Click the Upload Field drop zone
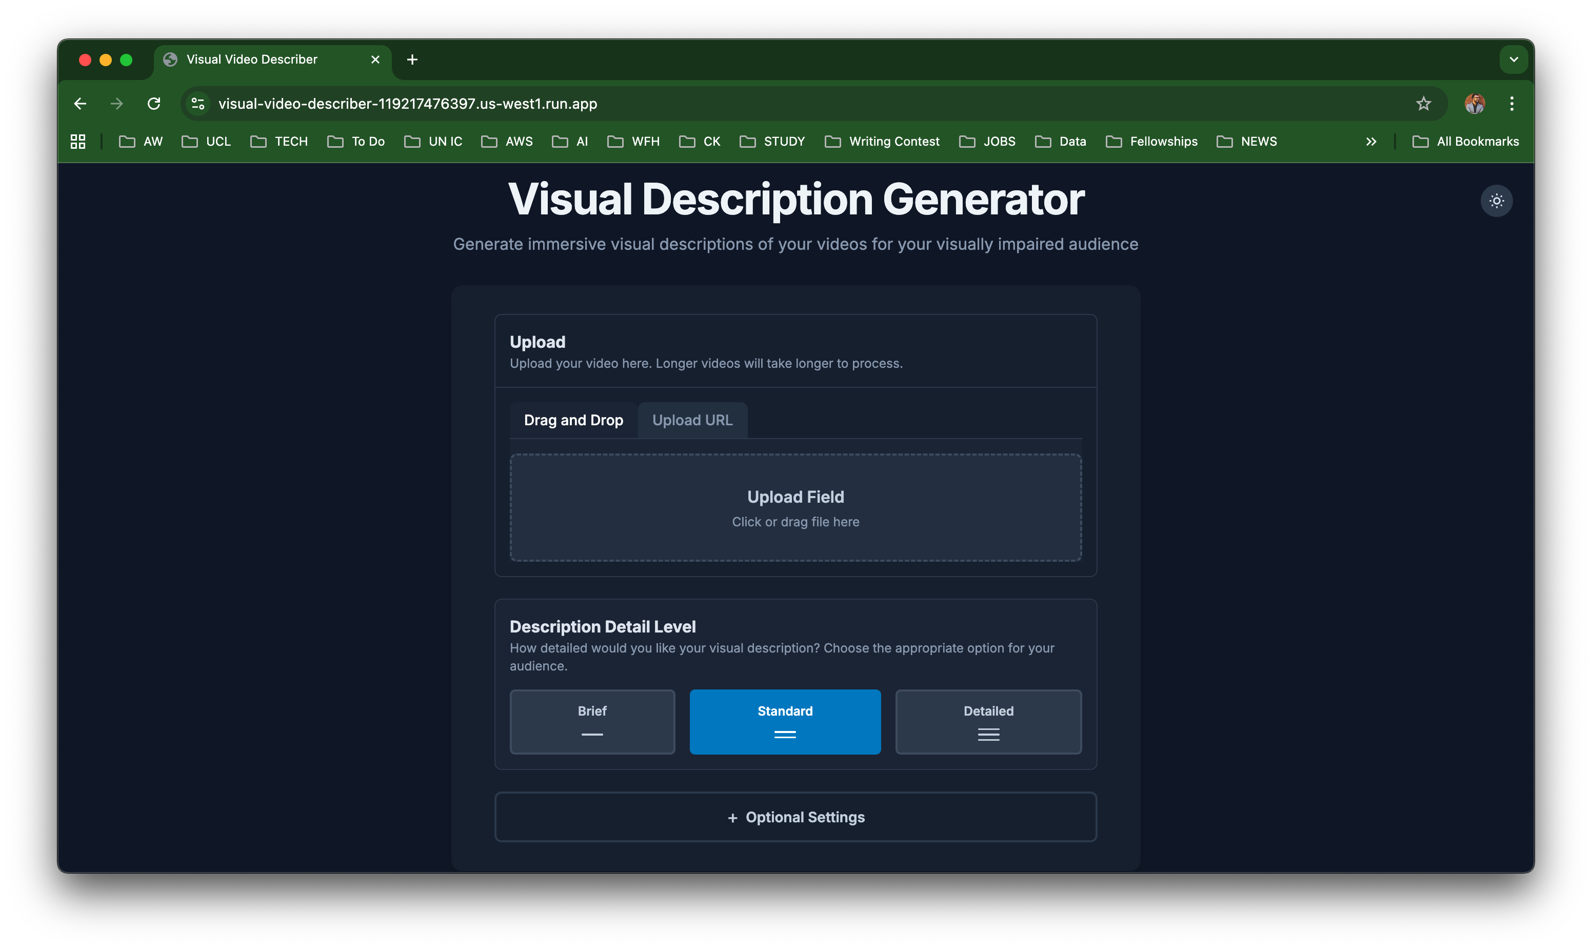This screenshot has width=1592, height=949. tap(795, 508)
